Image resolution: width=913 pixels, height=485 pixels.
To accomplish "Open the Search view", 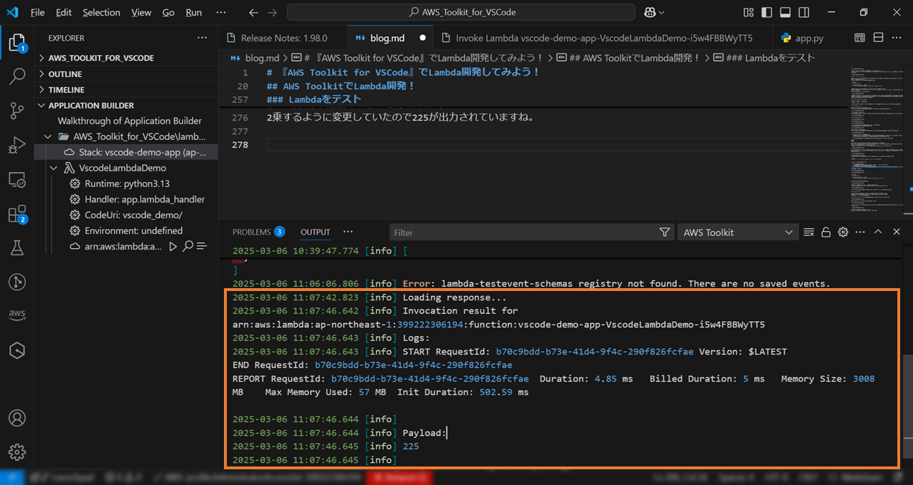I will [x=17, y=76].
